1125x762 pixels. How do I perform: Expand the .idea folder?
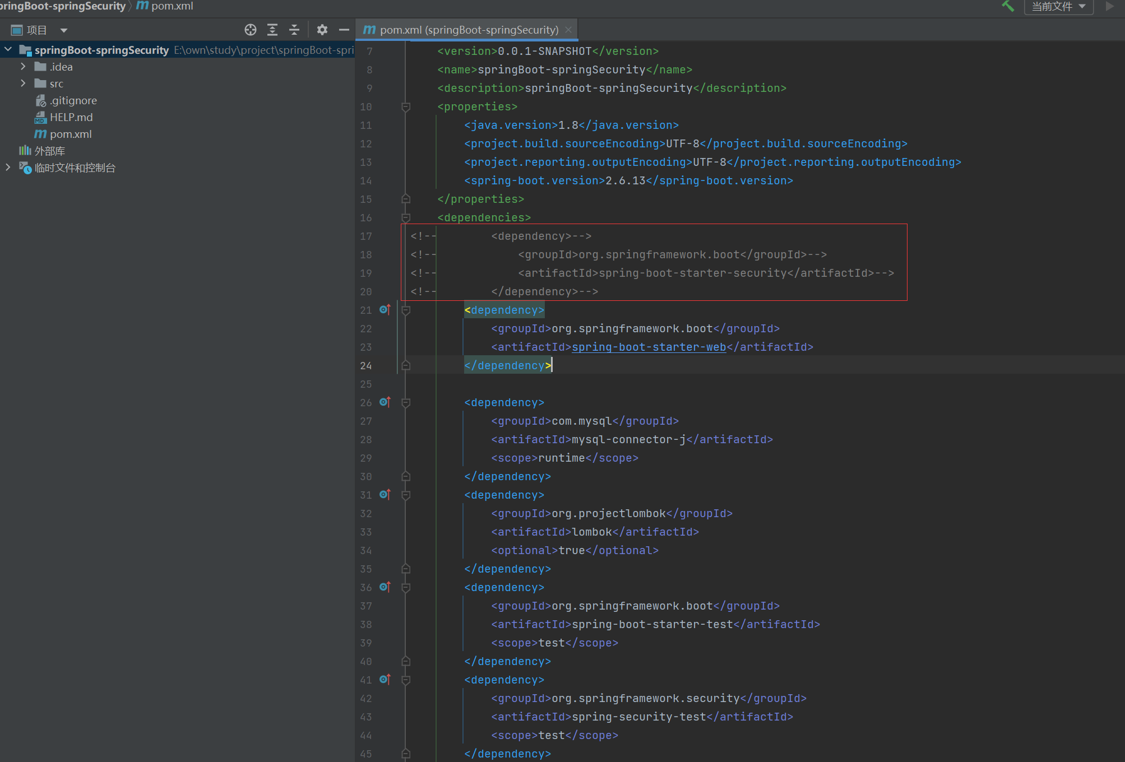23,67
